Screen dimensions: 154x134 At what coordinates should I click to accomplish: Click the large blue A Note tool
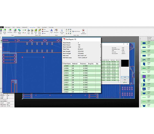pos(51,31)
